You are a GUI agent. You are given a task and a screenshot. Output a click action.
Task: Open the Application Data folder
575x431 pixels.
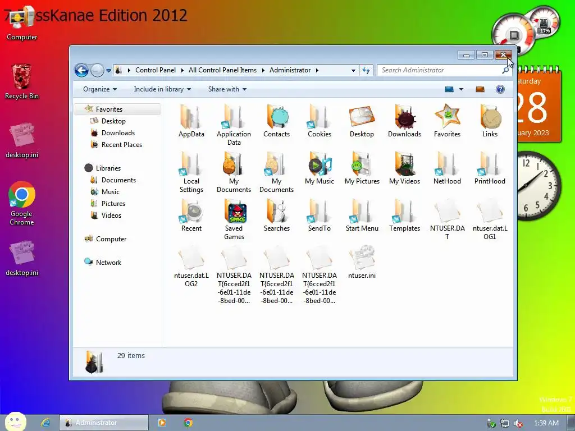(234, 125)
